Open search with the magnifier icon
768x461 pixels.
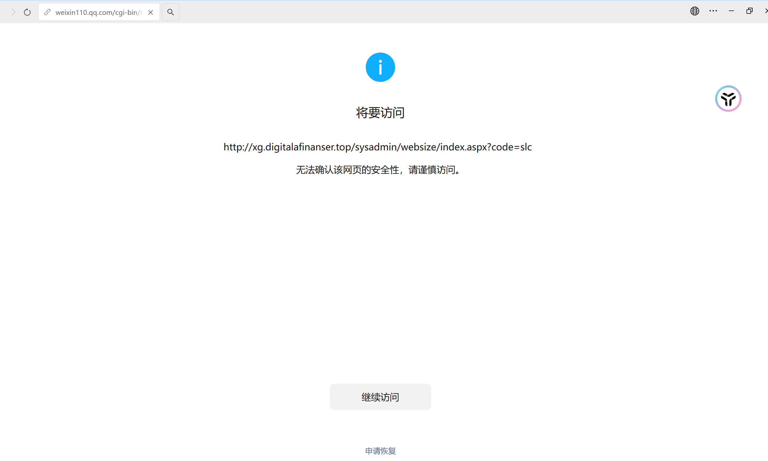point(170,12)
